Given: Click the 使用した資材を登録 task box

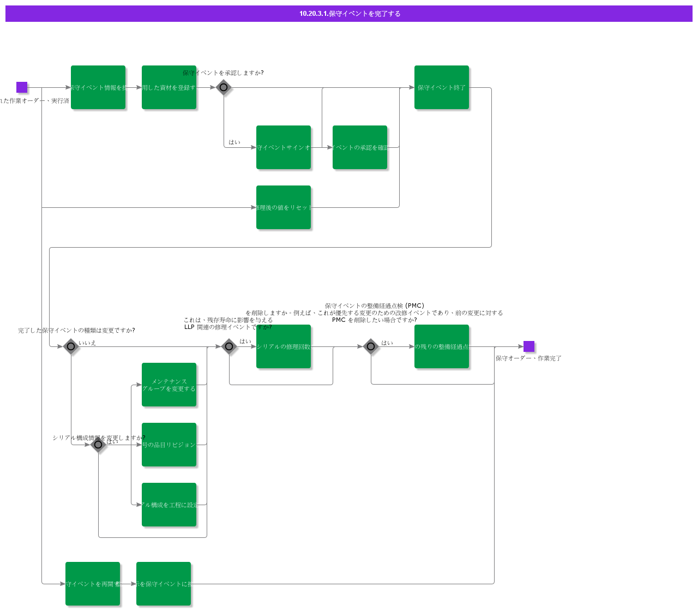Looking at the screenshot, I should (169, 87).
